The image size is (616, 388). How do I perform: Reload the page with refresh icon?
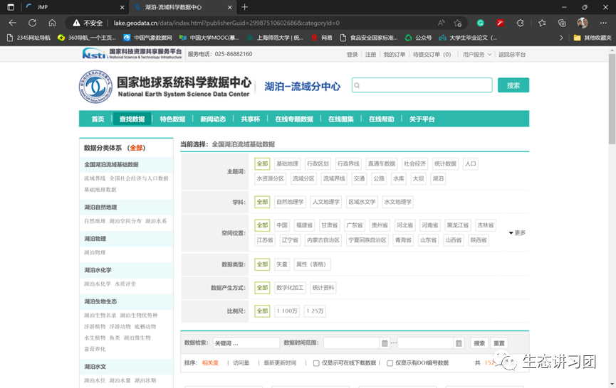pos(32,23)
